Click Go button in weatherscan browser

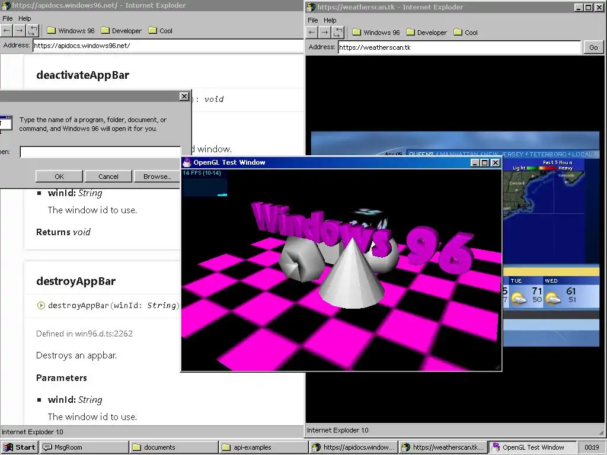593,47
